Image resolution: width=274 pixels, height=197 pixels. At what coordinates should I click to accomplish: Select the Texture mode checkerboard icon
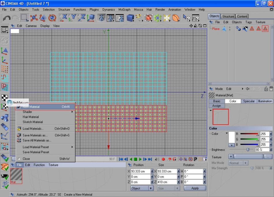coord(5,97)
